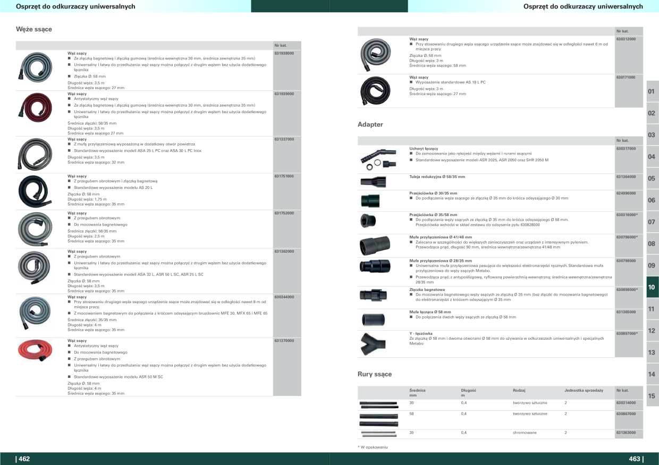Viewport: 659px width, 465px height.
Task: Click catalog number 631938000
Action: [x=284, y=54]
